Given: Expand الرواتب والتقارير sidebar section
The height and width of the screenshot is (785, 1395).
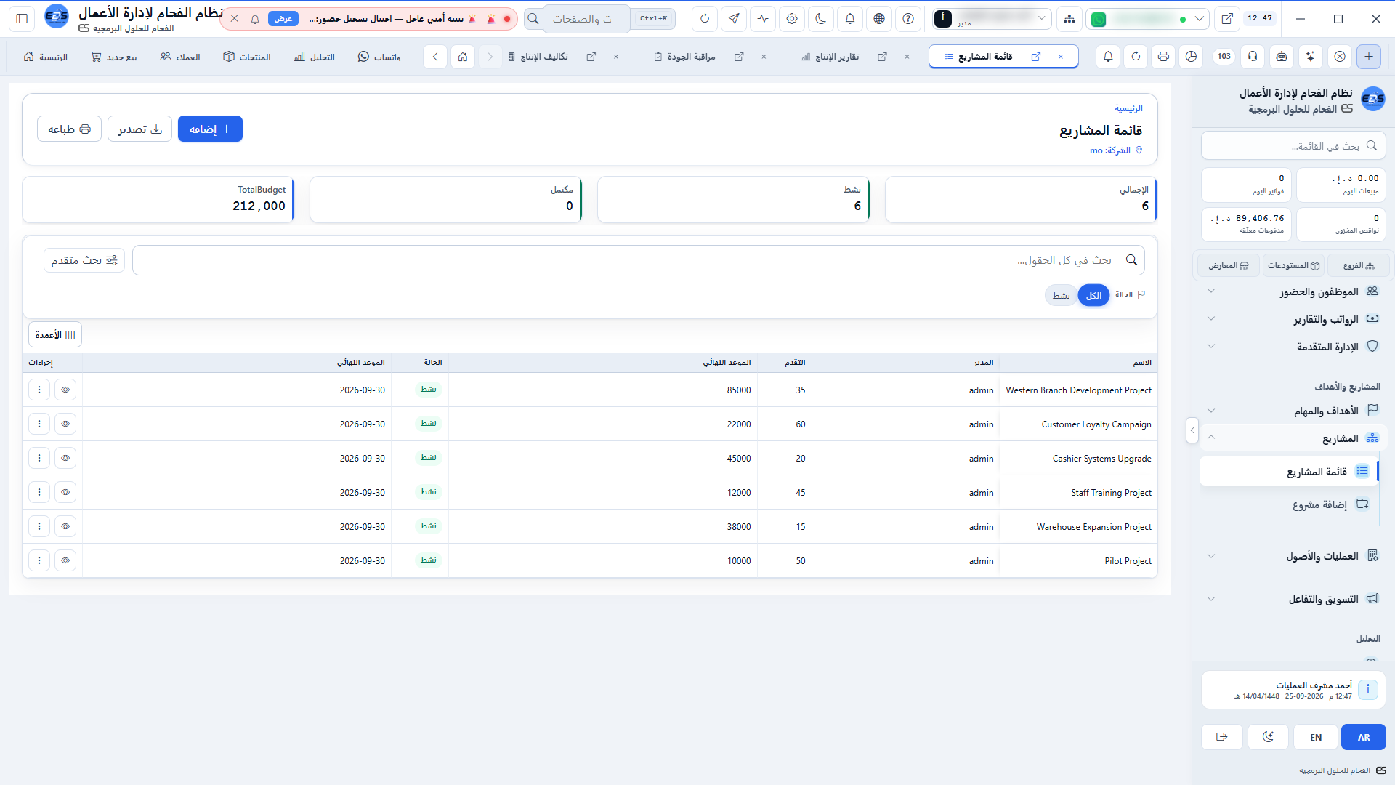Looking at the screenshot, I should (x=1294, y=319).
